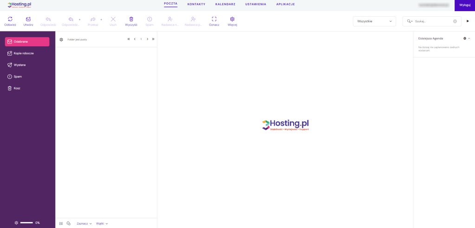Viewport: 475px width, 228px height.
Task: Collapse the Dzisiejsza Agenda panel
Action: click(x=469, y=38)
